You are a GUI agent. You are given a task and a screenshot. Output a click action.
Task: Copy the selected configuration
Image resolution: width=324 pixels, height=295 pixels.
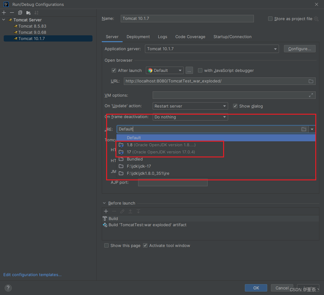(x=20, y=13)
